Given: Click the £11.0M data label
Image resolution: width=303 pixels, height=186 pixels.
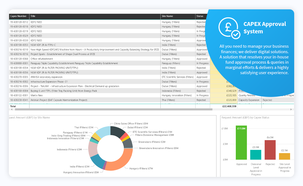Looking at the screenshot, I should [x=241, y=129].
